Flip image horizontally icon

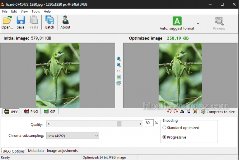pos(182,112)
